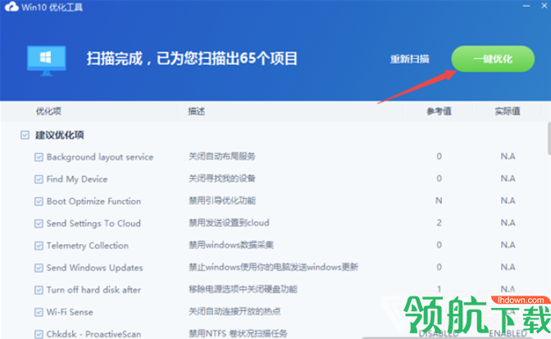Toggle the 建议优化项 group checkbox

point(25,135)
